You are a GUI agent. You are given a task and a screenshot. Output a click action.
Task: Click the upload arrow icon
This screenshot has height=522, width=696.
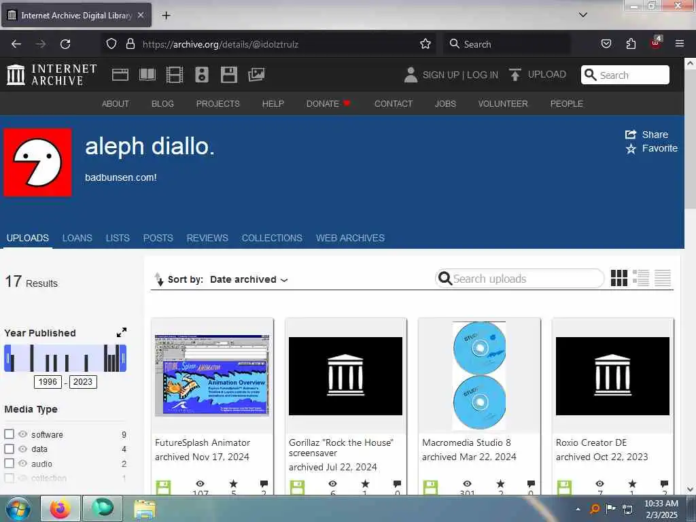(x=515, y=75)
